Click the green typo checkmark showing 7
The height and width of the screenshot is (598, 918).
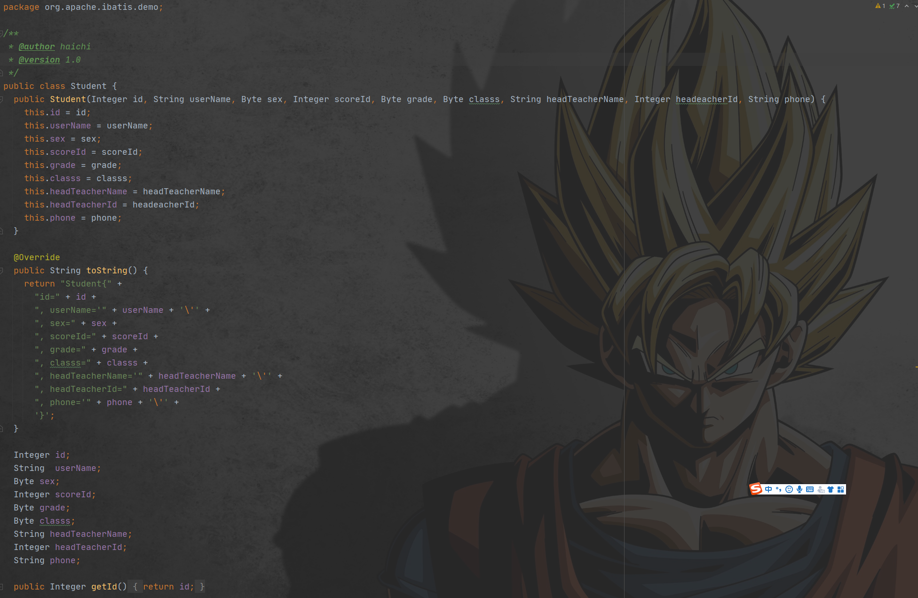click(894, 6)
